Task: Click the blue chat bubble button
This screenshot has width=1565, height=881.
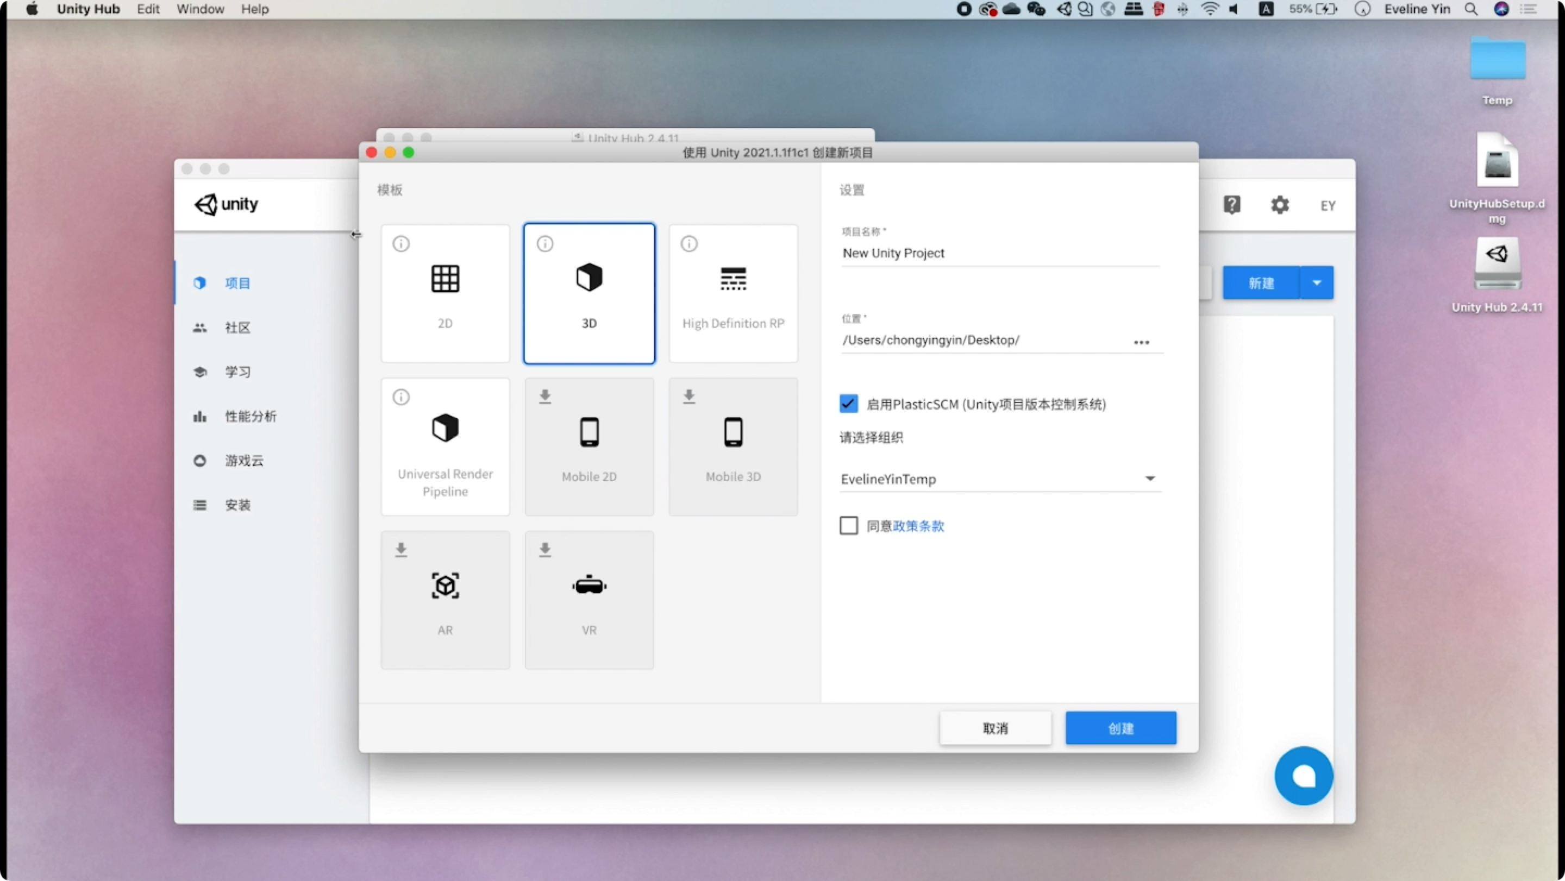Action: (x=1303, y=776)
